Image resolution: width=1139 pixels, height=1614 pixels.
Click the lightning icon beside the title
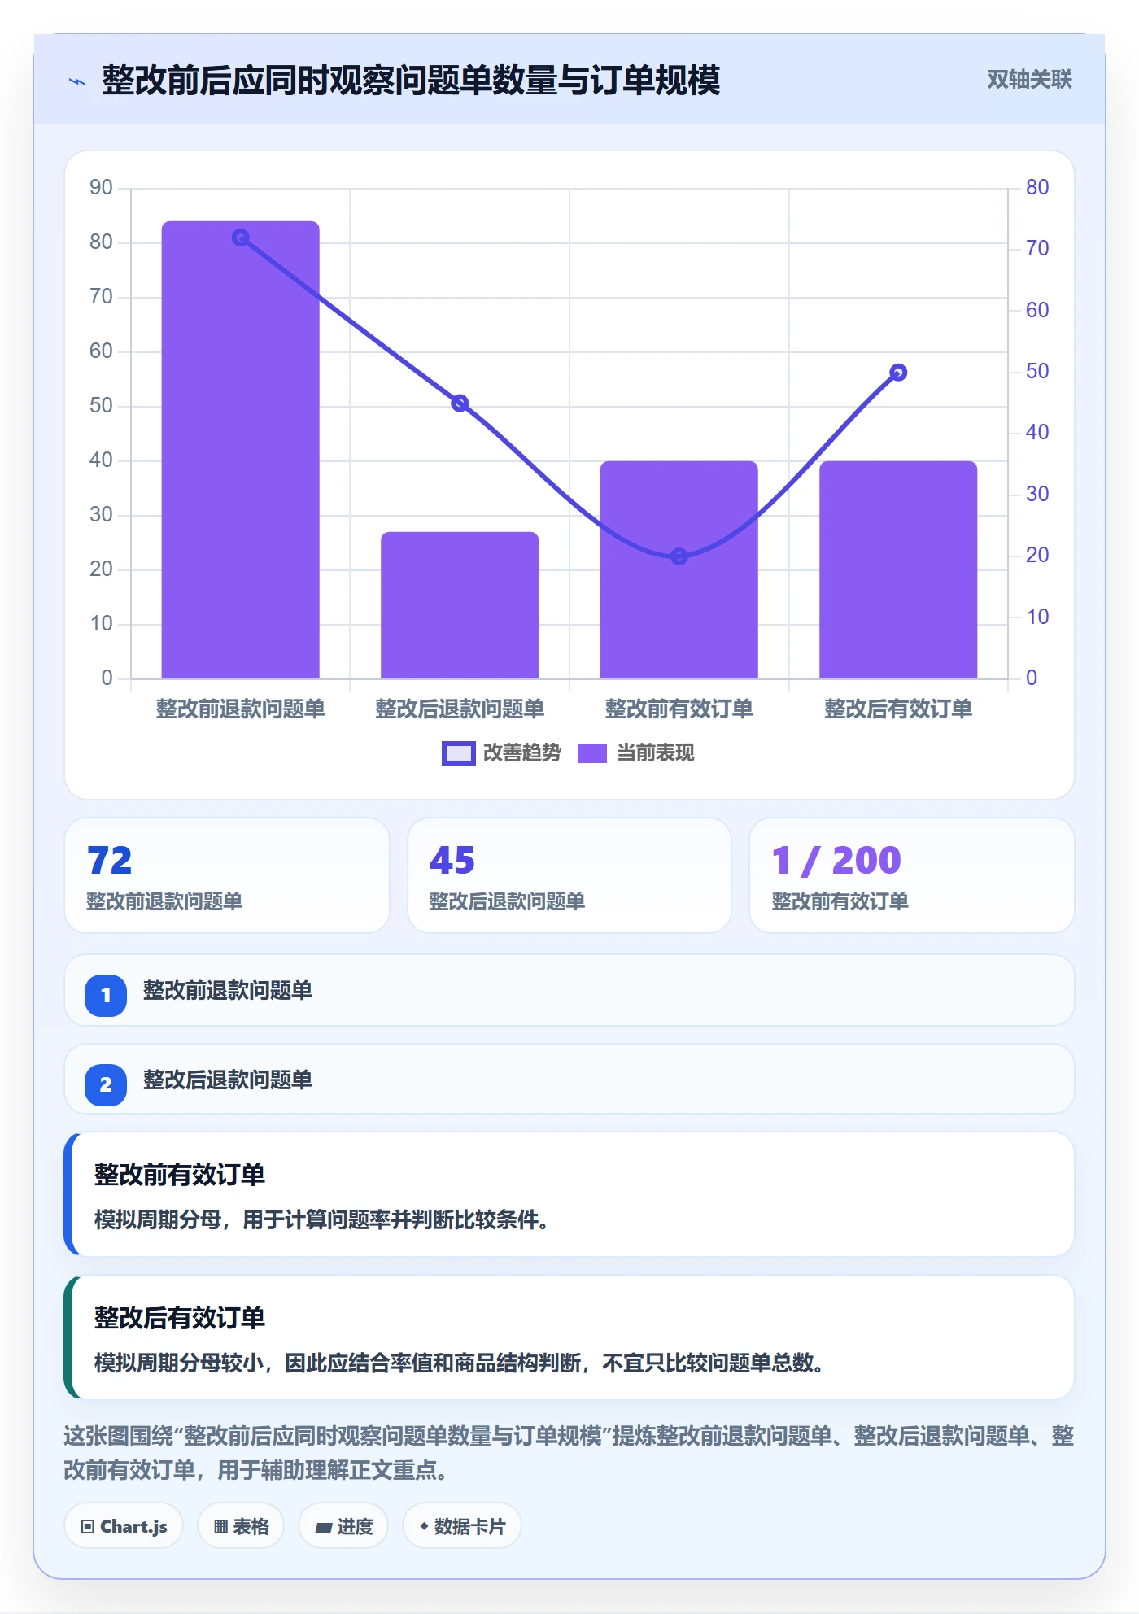pos(77,81)
